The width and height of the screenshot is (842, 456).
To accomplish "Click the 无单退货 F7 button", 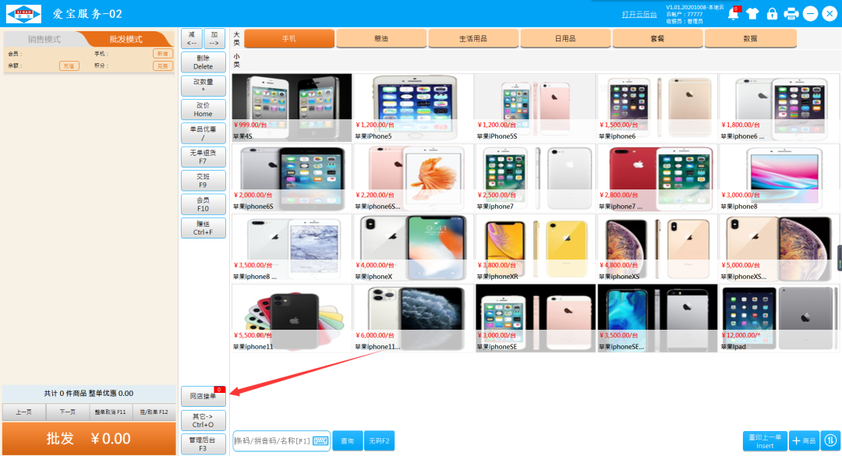I will (x=203, y=157).
